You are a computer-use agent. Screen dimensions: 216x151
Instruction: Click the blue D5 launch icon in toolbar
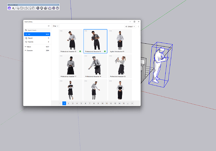9,8
